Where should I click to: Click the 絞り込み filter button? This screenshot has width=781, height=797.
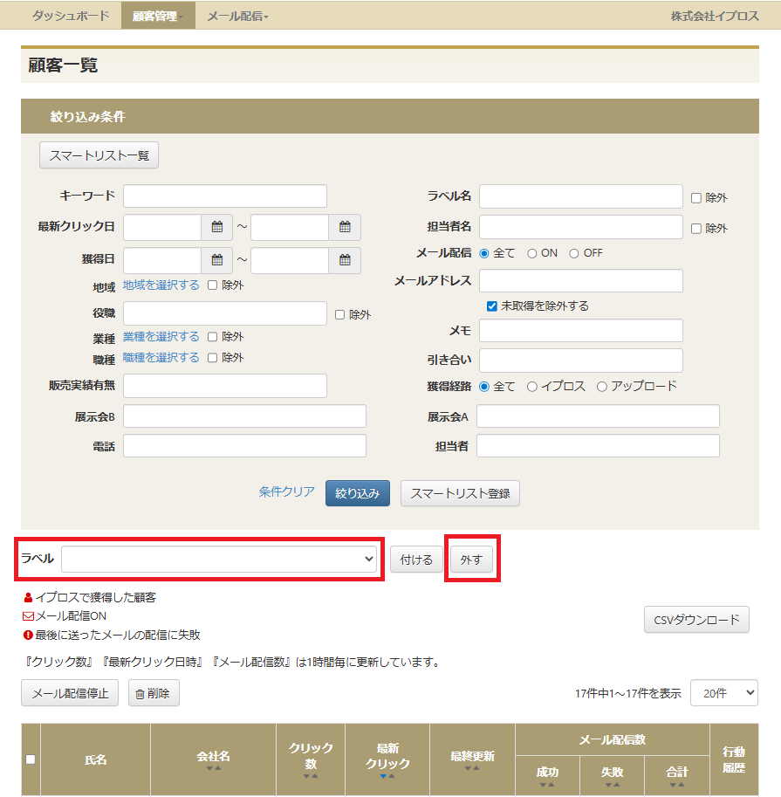(357, 493)
